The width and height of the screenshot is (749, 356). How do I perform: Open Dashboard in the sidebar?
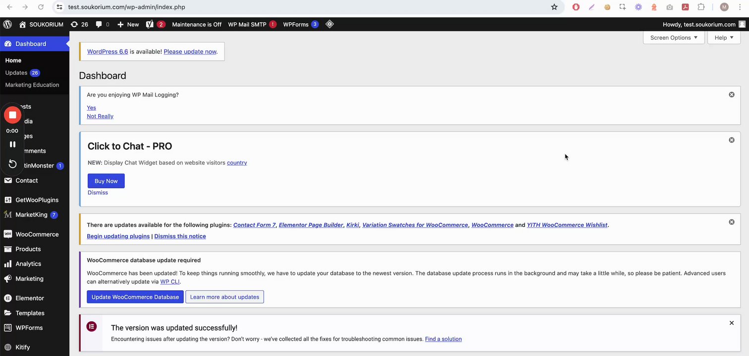pyautogui.click(x=35, y=44)
